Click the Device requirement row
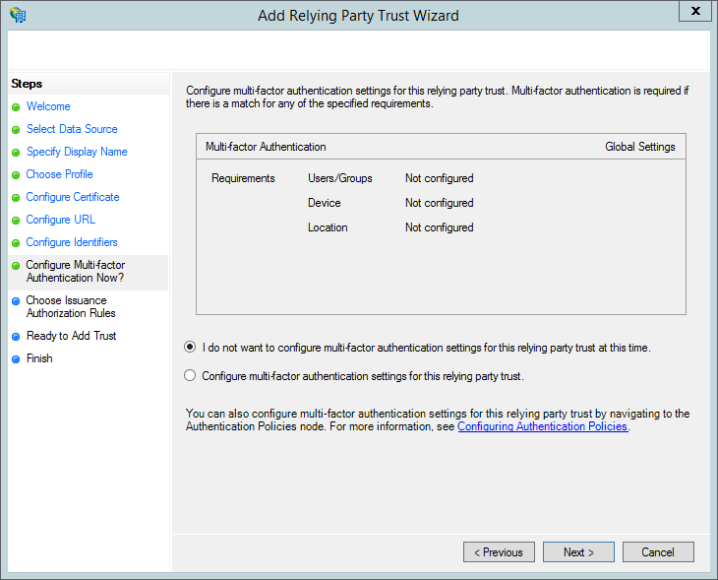The width and height of the screenshot is (718, 580). pos(325,203)
